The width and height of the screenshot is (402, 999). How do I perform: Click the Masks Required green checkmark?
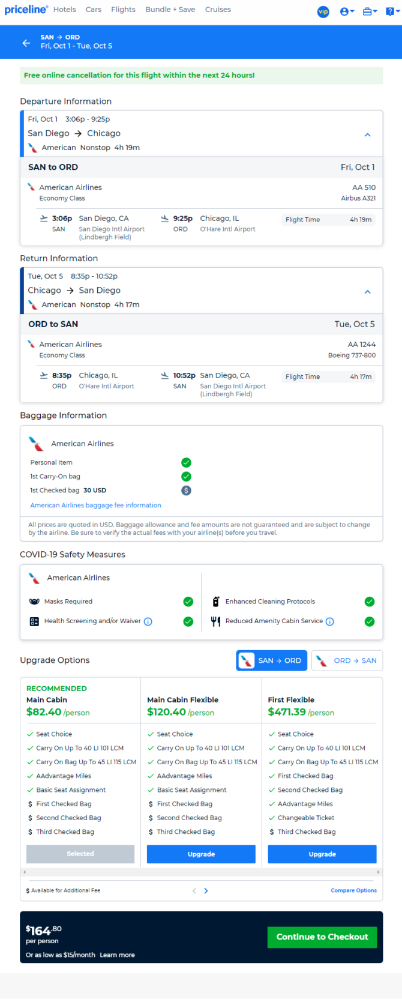[x=188, y=602]
